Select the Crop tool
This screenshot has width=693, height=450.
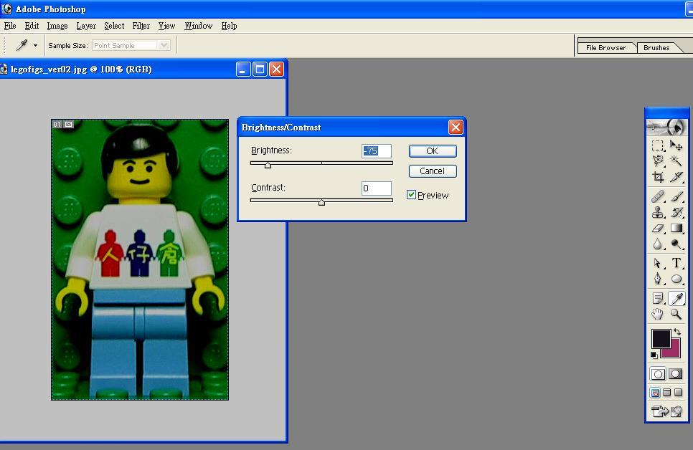[658, 177]
